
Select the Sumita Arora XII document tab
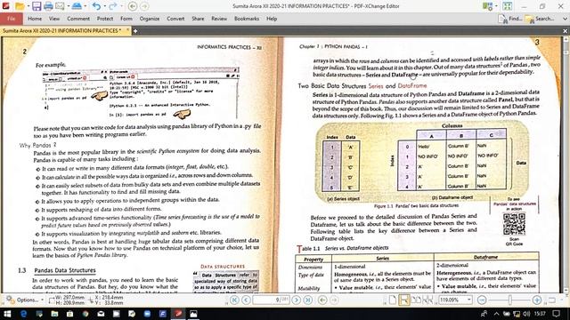[61, 31]
